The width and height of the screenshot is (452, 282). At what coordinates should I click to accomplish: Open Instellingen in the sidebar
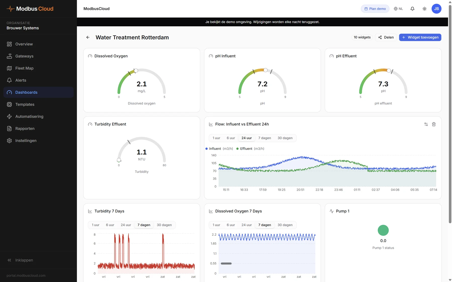[x=38, y=140]
